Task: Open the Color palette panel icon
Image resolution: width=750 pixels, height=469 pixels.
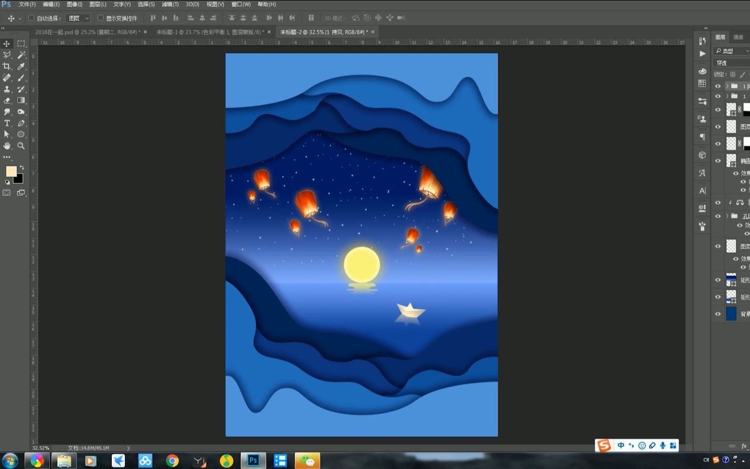Action: pos(702,71)
